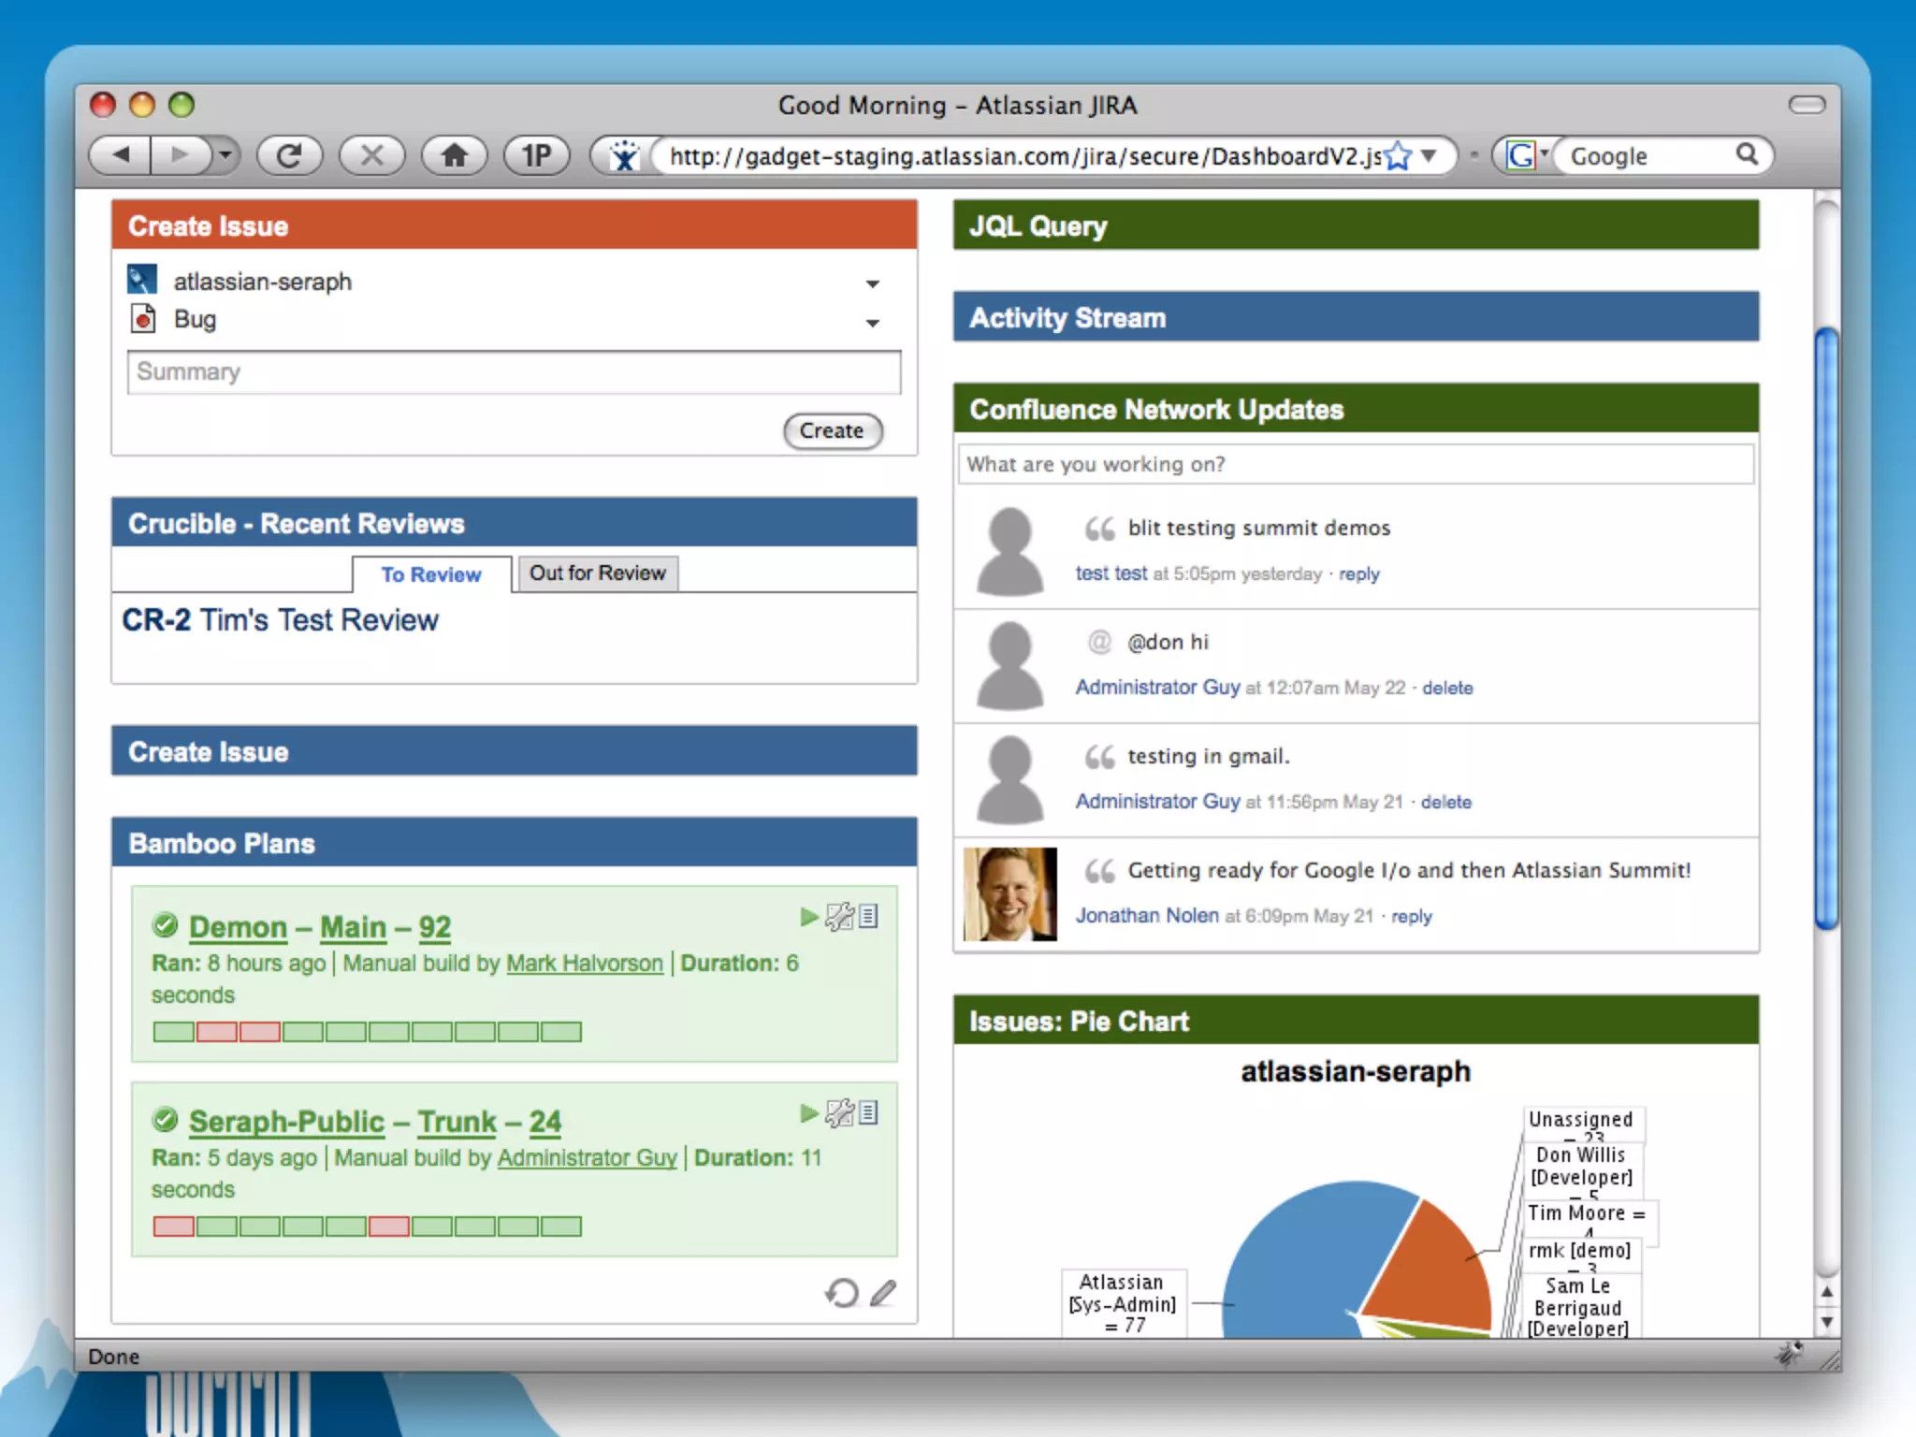The width and height of the screenshot is (1916, 1437).
Task: Reply to Jonathan Nolen's update
Action: tap(1411, 916)
